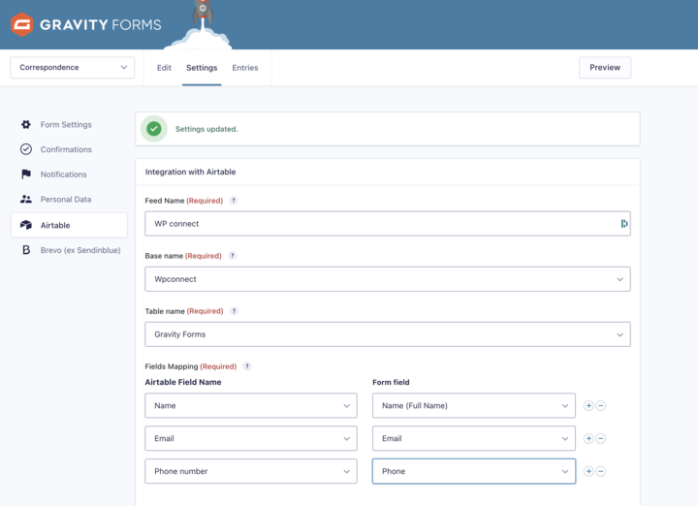Click the help icon beside Base name
The image size is (698, 506).
232,256
